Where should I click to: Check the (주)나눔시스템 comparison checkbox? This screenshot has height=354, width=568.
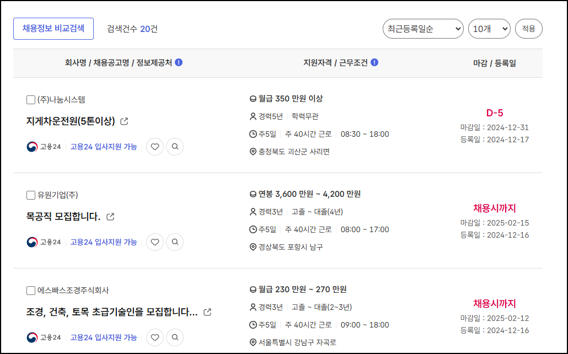[x=30, y=101]
